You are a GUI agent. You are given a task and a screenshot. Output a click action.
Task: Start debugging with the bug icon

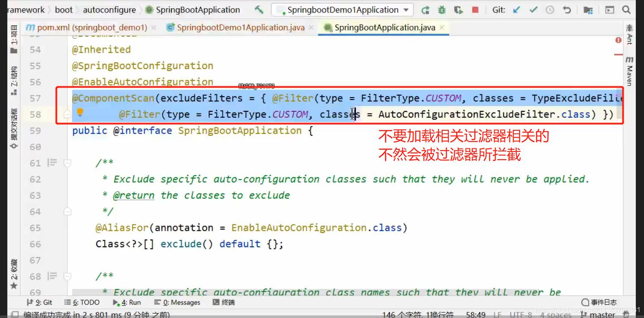(x=442, y=10)
